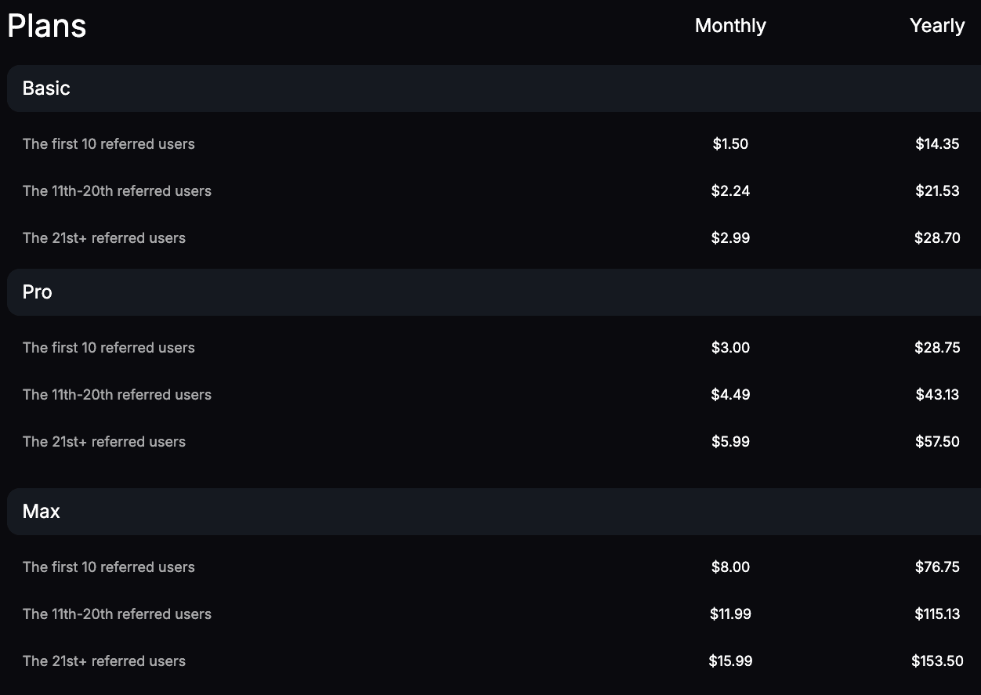Switch to the Yearly pricing column
The height and width of the screenshot is (695, 981).
tap(937, 25)
